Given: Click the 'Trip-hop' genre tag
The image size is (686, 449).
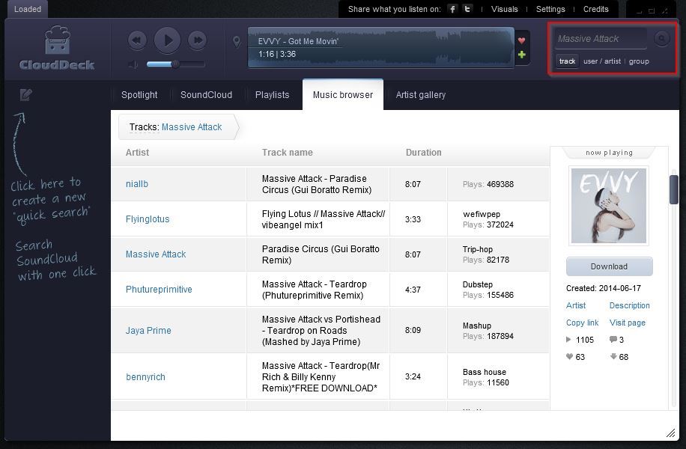Looking at the screenshot, I should click(x=478, y=249).
